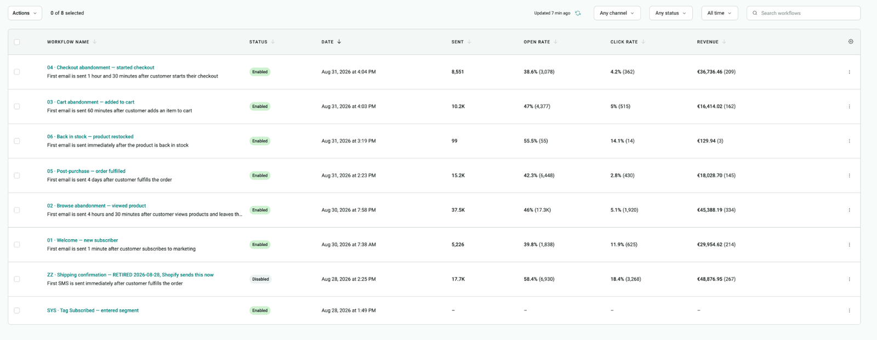Open 02 Browse abandonment workflow
877x340 pixels.
click(96, 205)
